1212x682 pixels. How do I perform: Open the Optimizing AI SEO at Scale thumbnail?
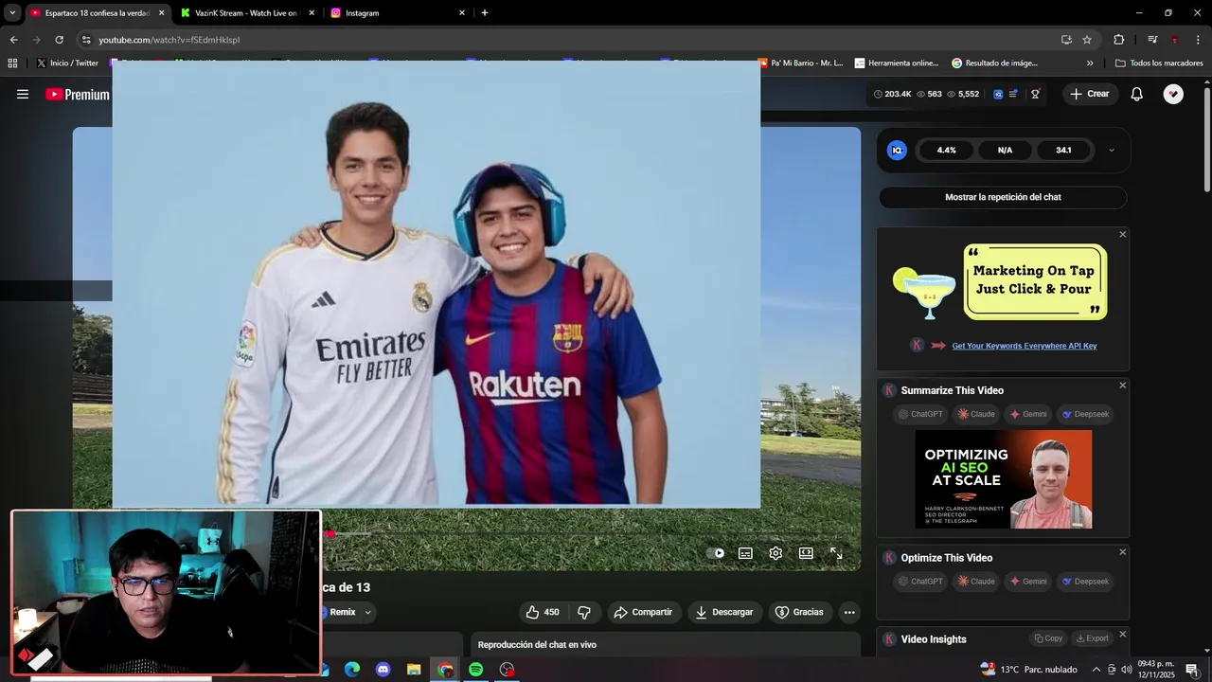[1003, 479]
